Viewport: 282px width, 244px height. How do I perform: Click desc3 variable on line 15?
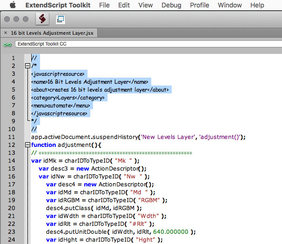(60, 169)
